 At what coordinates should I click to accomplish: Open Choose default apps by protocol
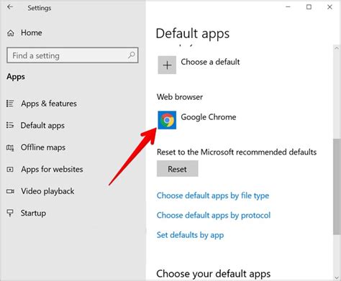pos(214,215)
